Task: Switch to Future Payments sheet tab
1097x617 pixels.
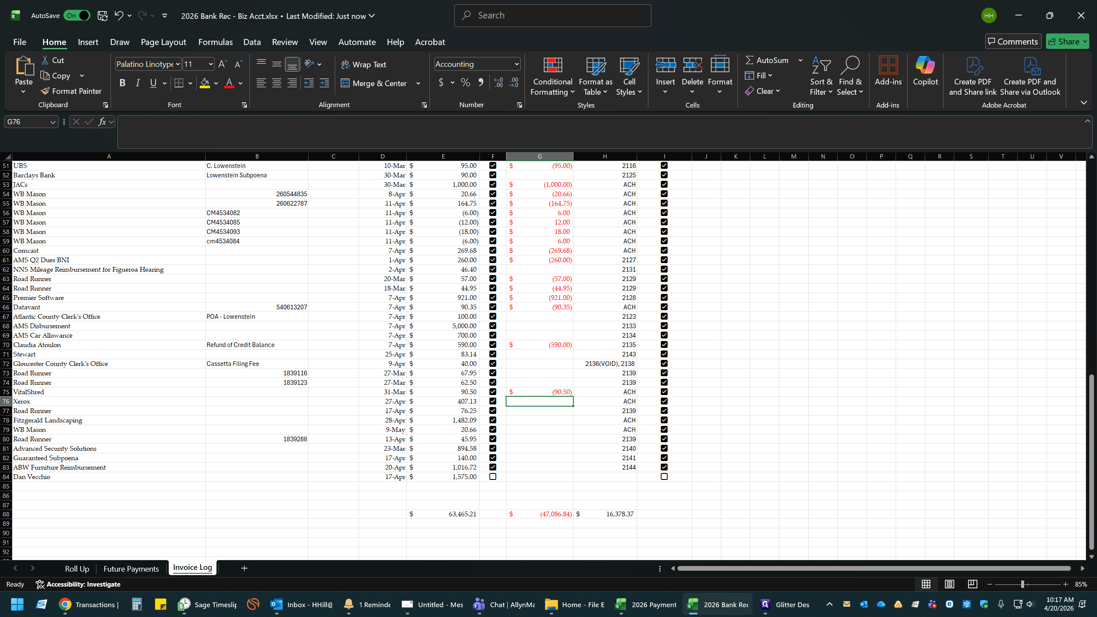Action: [x=131, y=569]
